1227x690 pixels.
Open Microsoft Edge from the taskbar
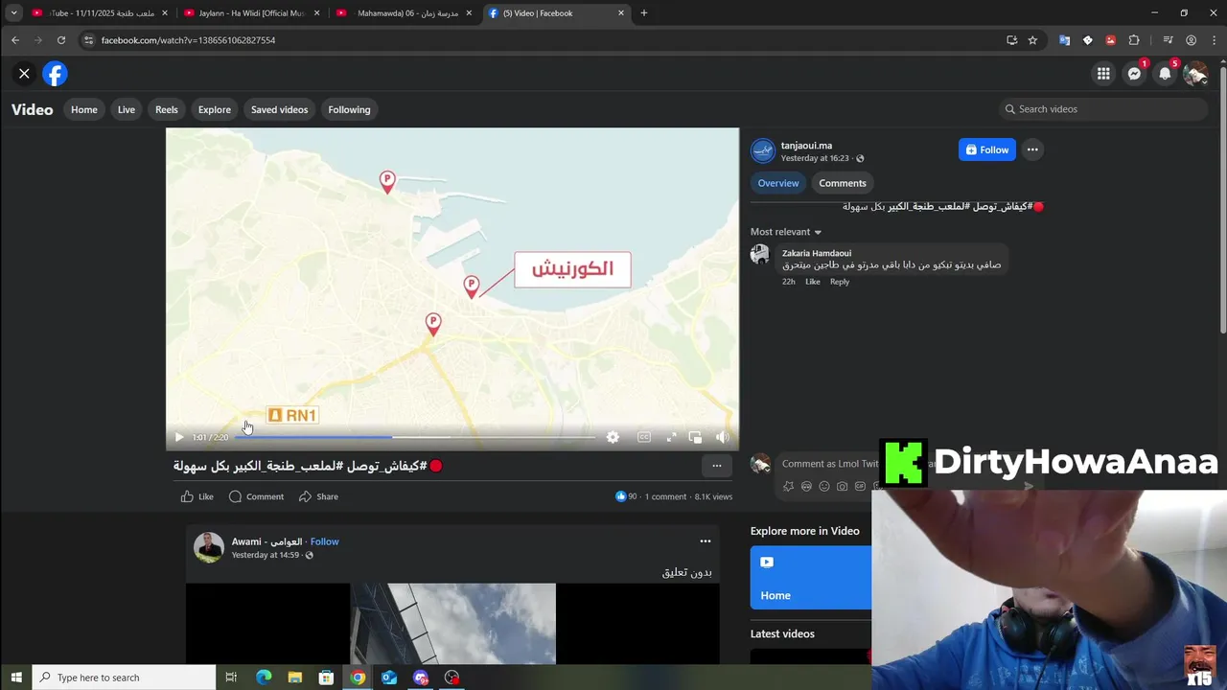click(264, 678)
